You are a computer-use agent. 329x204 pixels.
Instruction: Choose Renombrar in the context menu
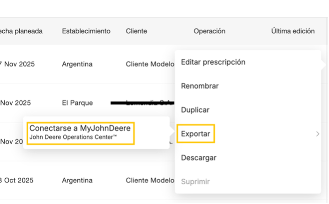pos(200,86)
